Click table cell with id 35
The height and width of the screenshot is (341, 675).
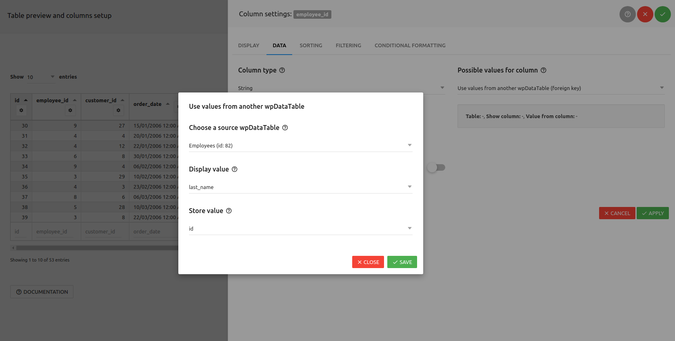(21, 176)
